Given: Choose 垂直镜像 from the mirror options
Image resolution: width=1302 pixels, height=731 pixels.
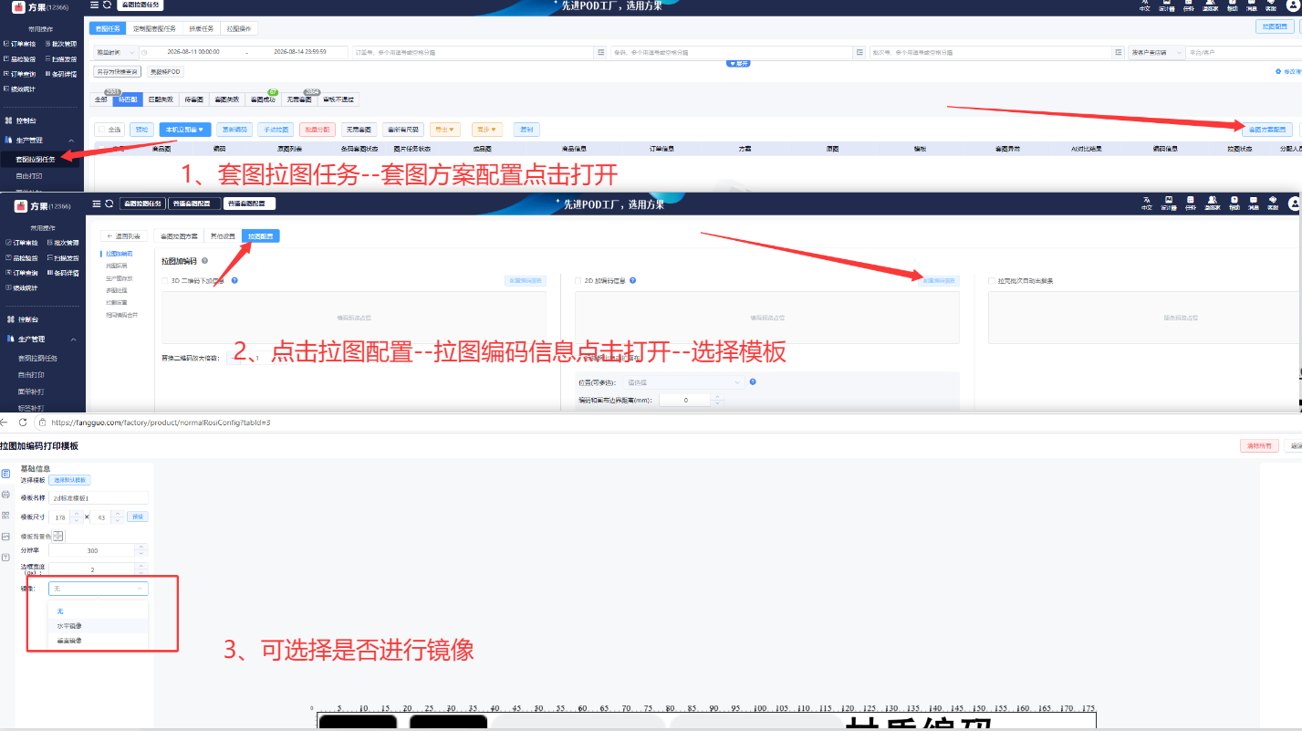Looking at the screenshot, I should [99, 641].
